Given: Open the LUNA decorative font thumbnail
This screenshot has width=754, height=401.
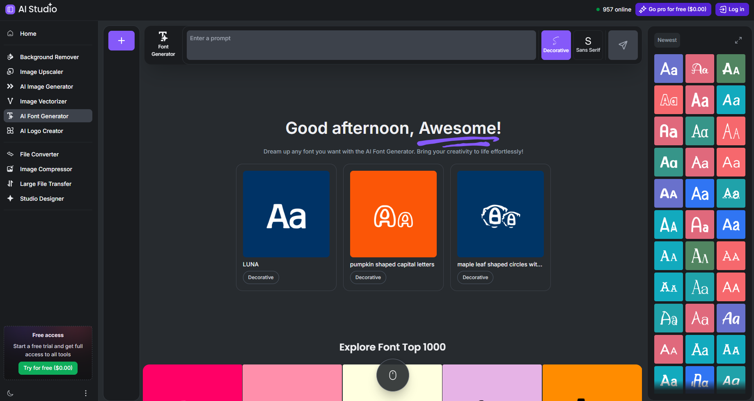Looking at the screenshot, I should point(286,214).
